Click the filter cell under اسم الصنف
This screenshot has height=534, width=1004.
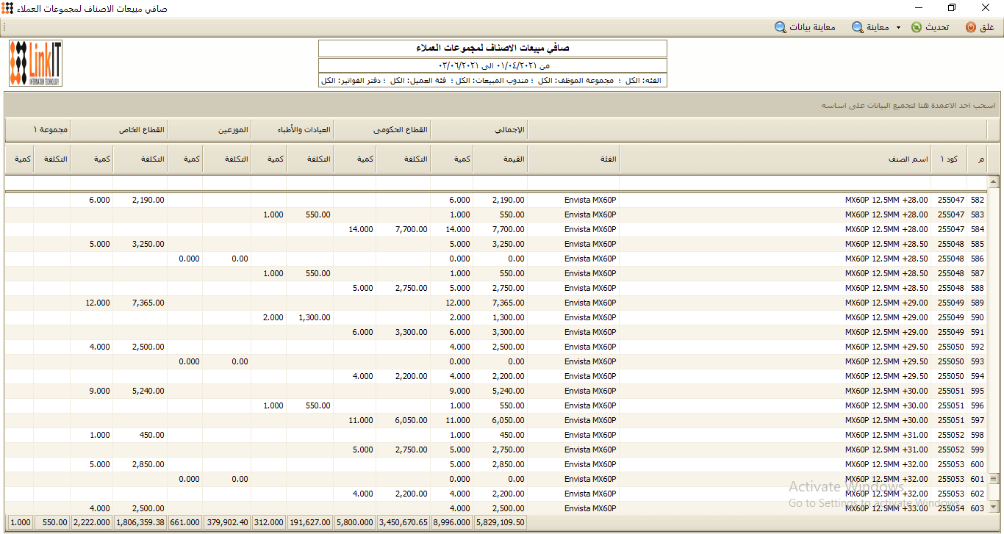click(775, 182)
